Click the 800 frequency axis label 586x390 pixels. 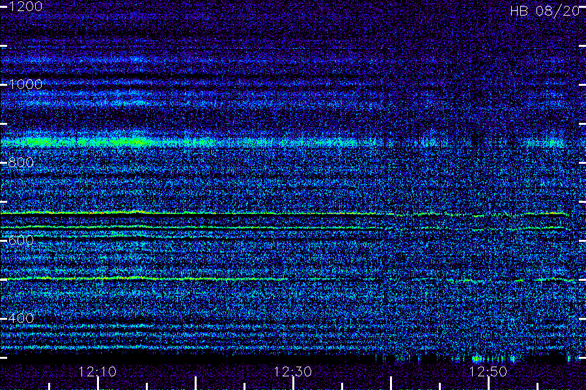(21, 162)
